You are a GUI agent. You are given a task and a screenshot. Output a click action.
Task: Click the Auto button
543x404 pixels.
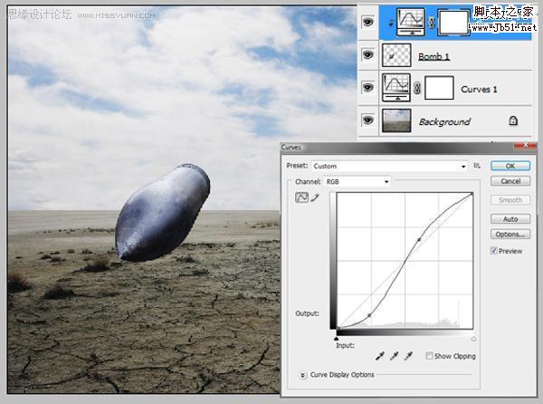(x=510, y=219)
